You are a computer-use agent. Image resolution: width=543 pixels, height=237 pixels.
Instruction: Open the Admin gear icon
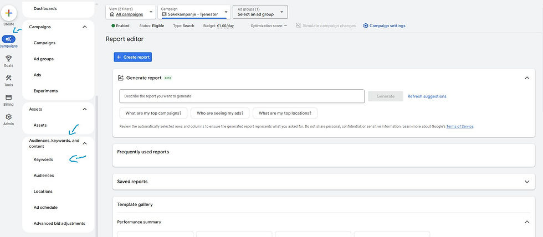coord(9,117)
